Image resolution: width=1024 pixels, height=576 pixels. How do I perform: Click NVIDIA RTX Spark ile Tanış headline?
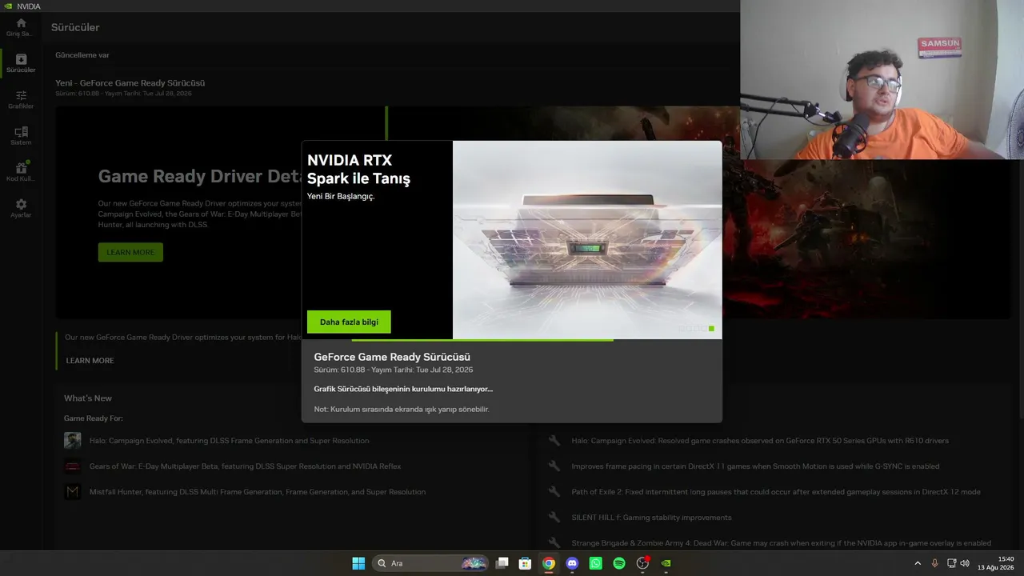(358, 170)
